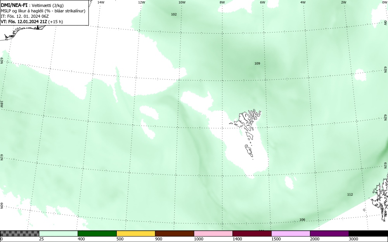Click the legend value "1500"
The height and width of the screenshot is (242, 388).
tap(276, 239)
